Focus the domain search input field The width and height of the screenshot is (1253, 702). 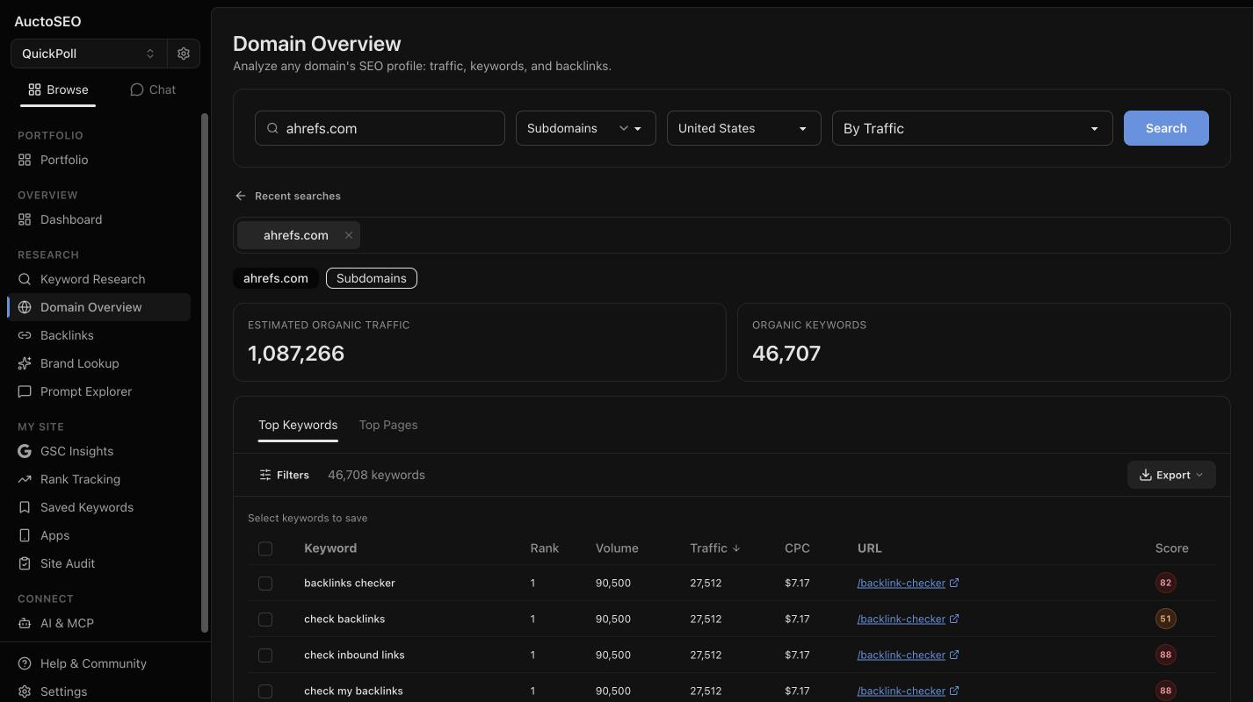click(x=380, y=128)
